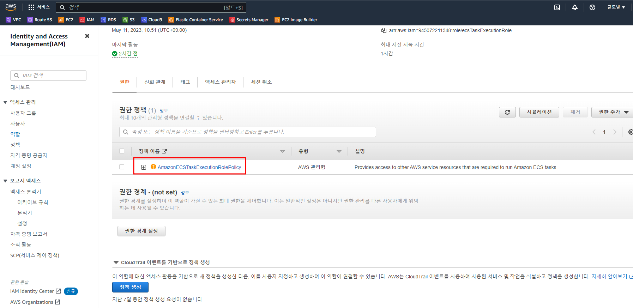Viewport: 633px width, 308px height.
Task: Refresh the permissions policies list
Action: (x=507, y=112)
